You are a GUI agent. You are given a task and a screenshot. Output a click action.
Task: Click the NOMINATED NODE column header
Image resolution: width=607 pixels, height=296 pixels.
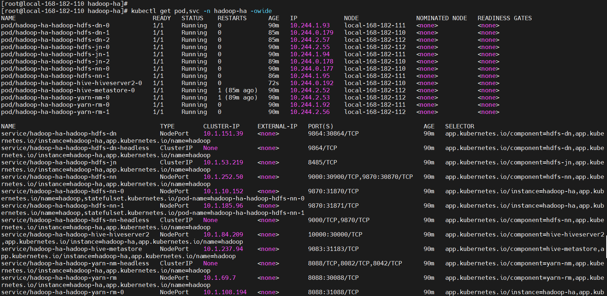[442, 18]
